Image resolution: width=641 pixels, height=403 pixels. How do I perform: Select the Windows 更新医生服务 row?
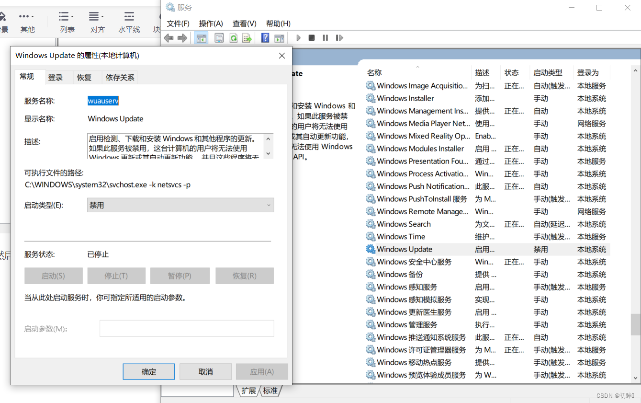coord(487,312)
